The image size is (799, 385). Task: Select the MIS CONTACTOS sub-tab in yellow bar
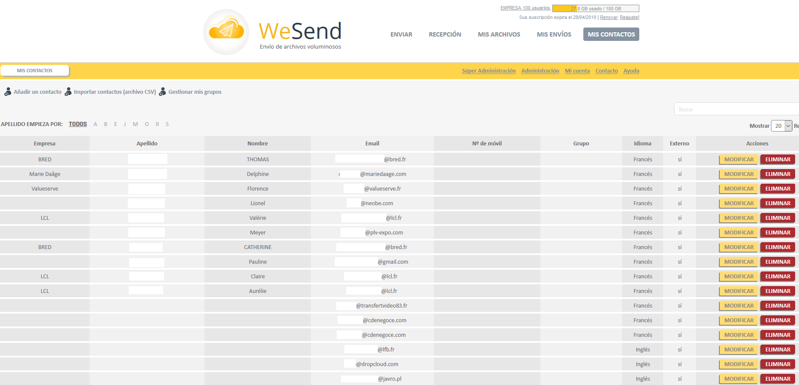[35, 71]
